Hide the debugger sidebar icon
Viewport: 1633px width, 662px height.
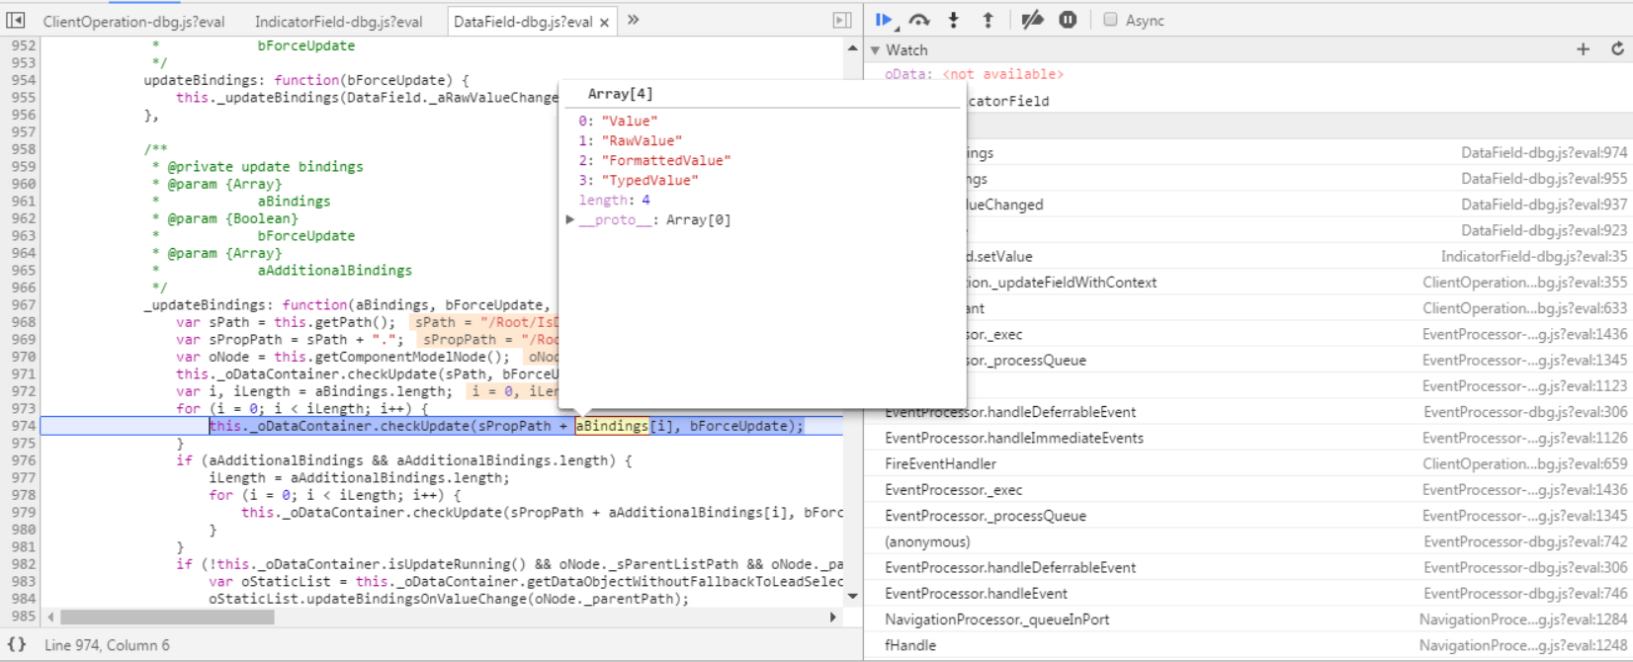(x=842, y=20)
